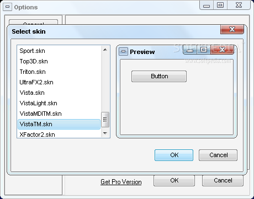This screenshot has height=199, width=254.
Task: Click the skin list scroll down arrow
Action: pyautogui.click(x=105, y=133)
